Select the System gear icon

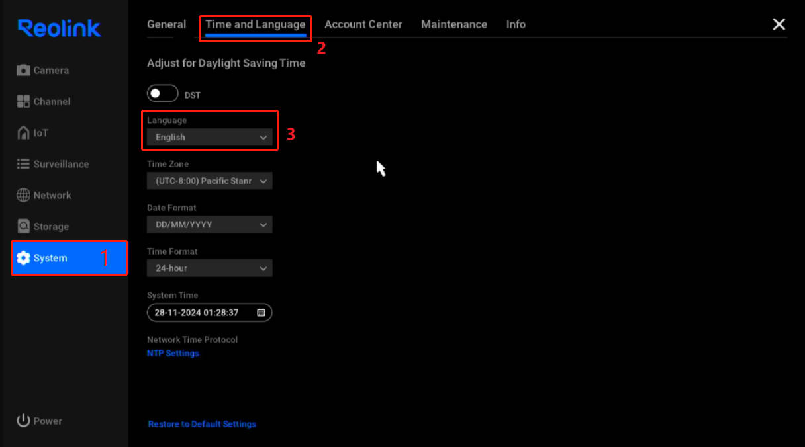[x=23, y=258]
